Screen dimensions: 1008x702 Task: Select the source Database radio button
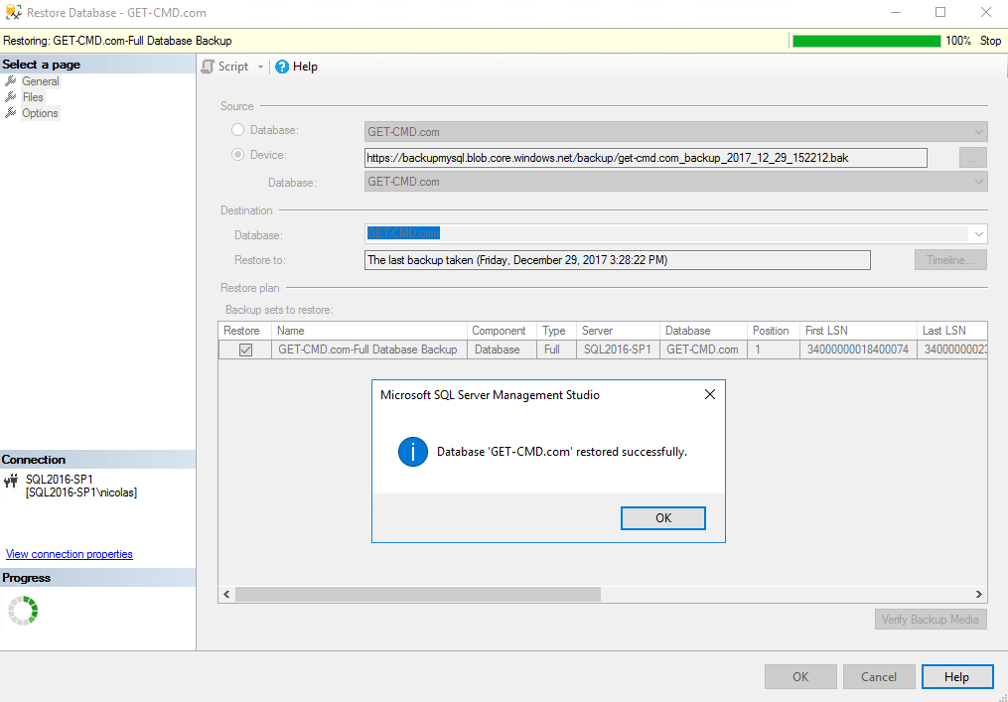point(238,130)
